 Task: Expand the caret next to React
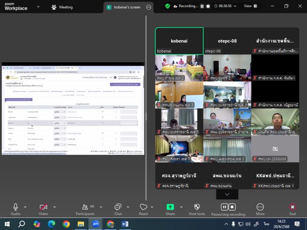(x=152, y=207)
